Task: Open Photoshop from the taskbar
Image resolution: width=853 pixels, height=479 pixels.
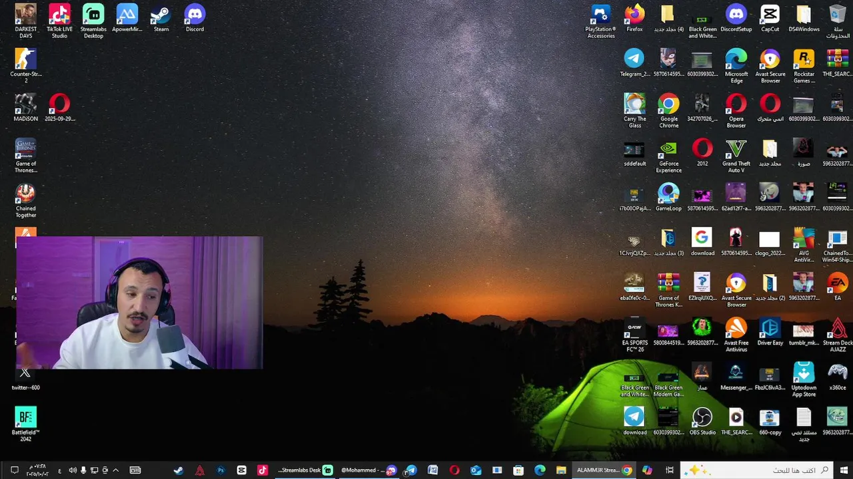Action: point(221,470)
